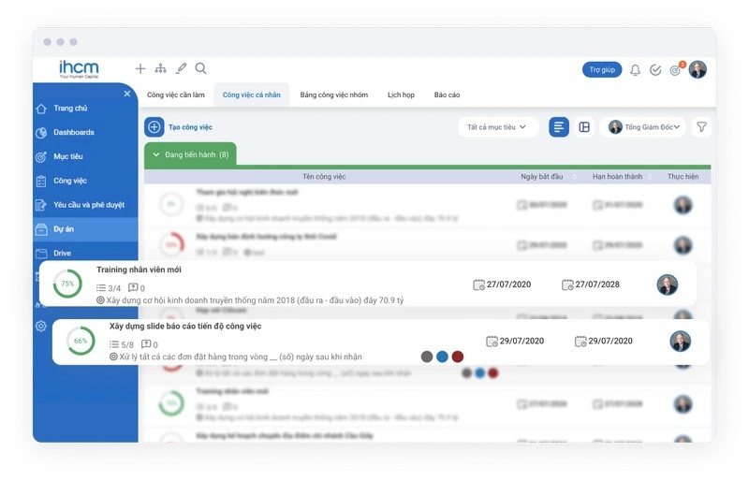Open the Báo cáo tab
749x481 pixels.
click(x=447, y=95)
